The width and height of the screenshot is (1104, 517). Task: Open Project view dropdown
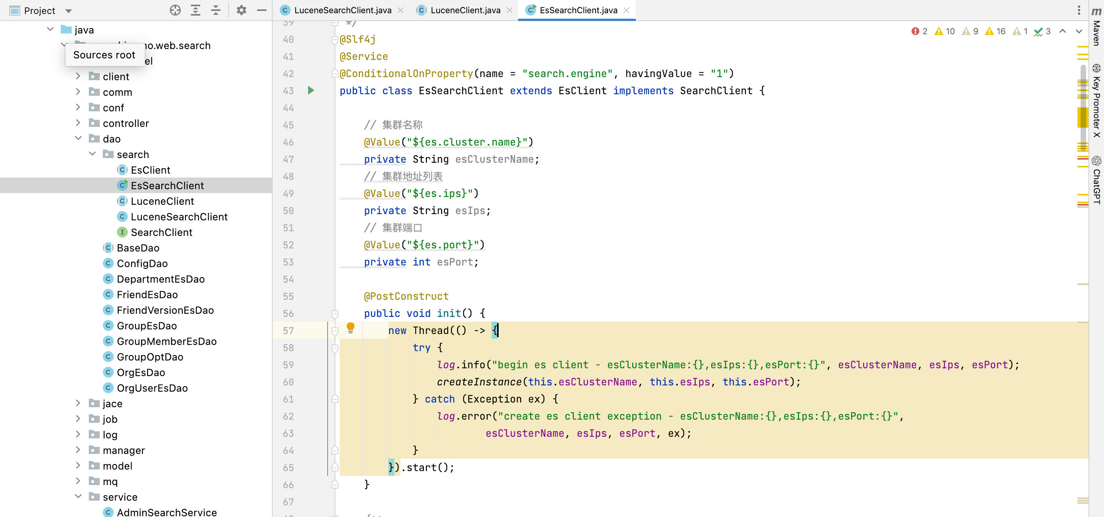69,11
